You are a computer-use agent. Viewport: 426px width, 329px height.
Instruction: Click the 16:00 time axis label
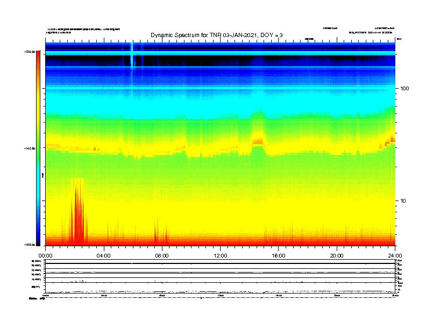pos(279,256)
